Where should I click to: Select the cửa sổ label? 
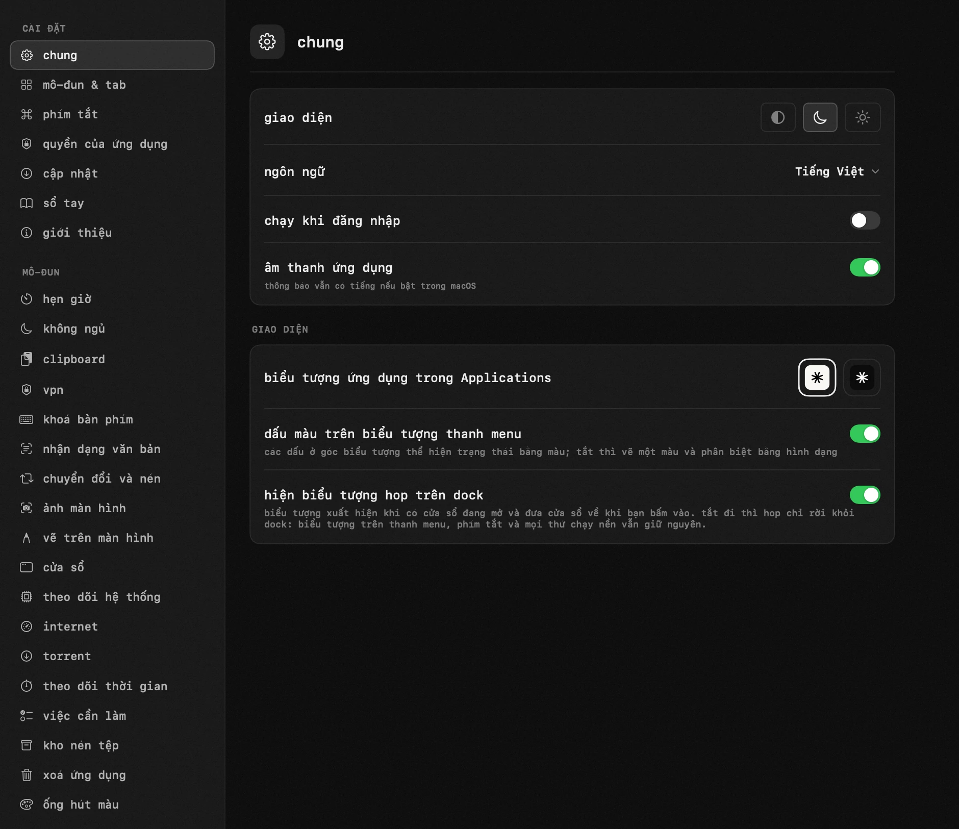pos(63,567)
